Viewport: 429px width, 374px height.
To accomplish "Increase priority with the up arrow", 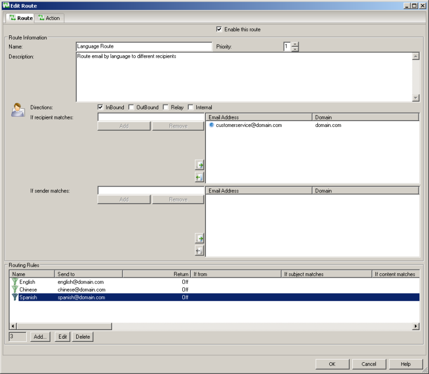I will [295, 44].
